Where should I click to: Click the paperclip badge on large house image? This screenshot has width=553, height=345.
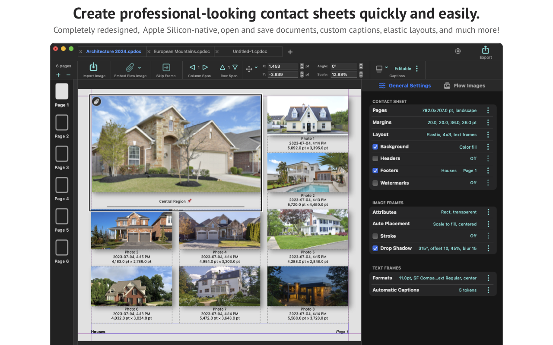coord(97,101)
